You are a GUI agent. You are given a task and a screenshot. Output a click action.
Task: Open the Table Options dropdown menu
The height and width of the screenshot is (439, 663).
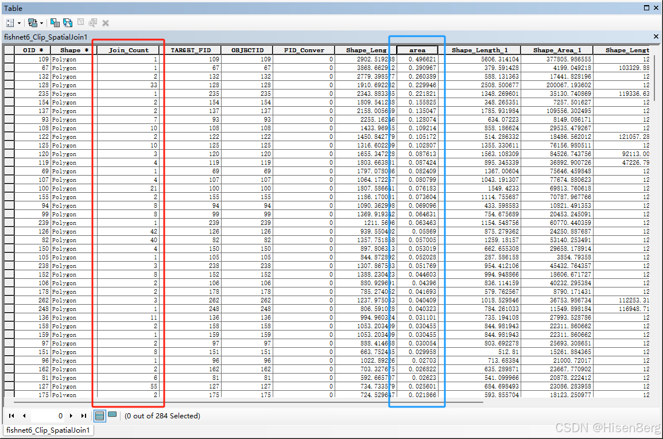click(x=13, y=23)
